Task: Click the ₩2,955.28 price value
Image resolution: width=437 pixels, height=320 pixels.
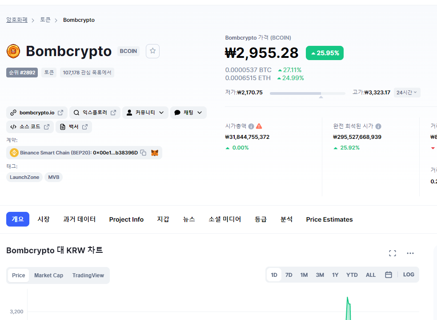Action: click(262, 53)
